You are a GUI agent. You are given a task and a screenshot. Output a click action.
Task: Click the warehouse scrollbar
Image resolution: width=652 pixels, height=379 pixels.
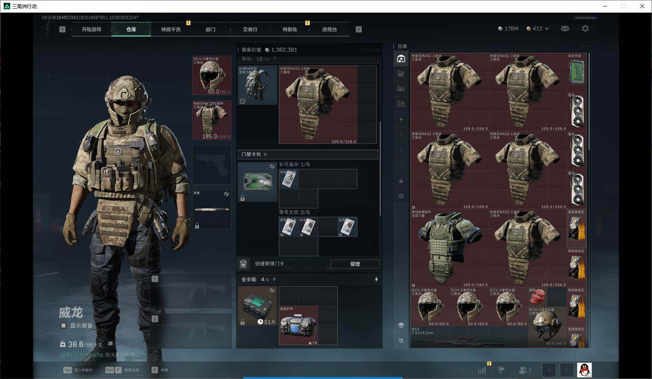tap(589, 102)
